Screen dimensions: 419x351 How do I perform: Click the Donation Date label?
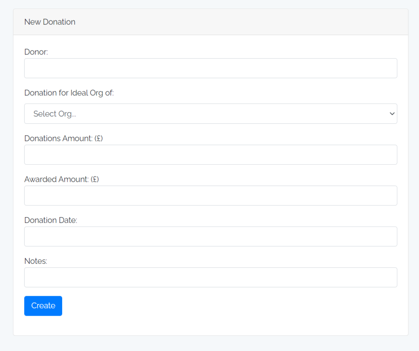(x=50, y=220)
